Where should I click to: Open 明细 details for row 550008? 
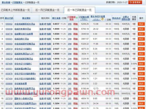pyautogui.click(x=76, y=29)
